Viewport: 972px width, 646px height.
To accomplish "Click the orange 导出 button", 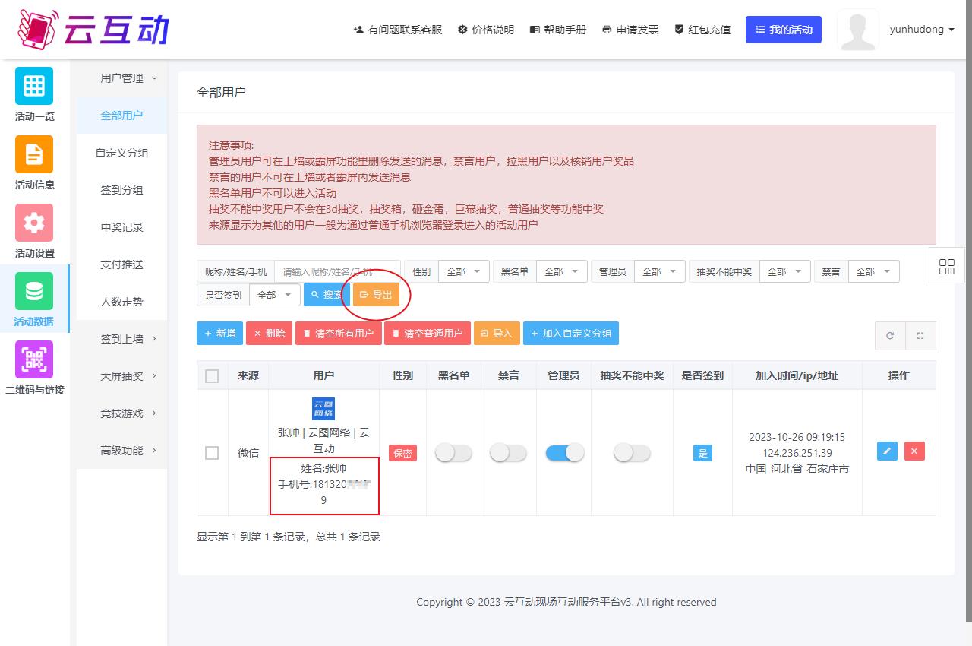I will point(376,295).
